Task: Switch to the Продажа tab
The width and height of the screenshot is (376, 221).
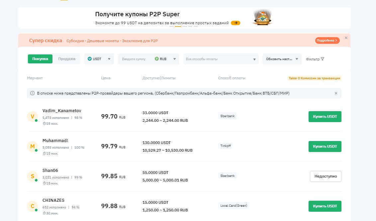Action: coord(67,59)
